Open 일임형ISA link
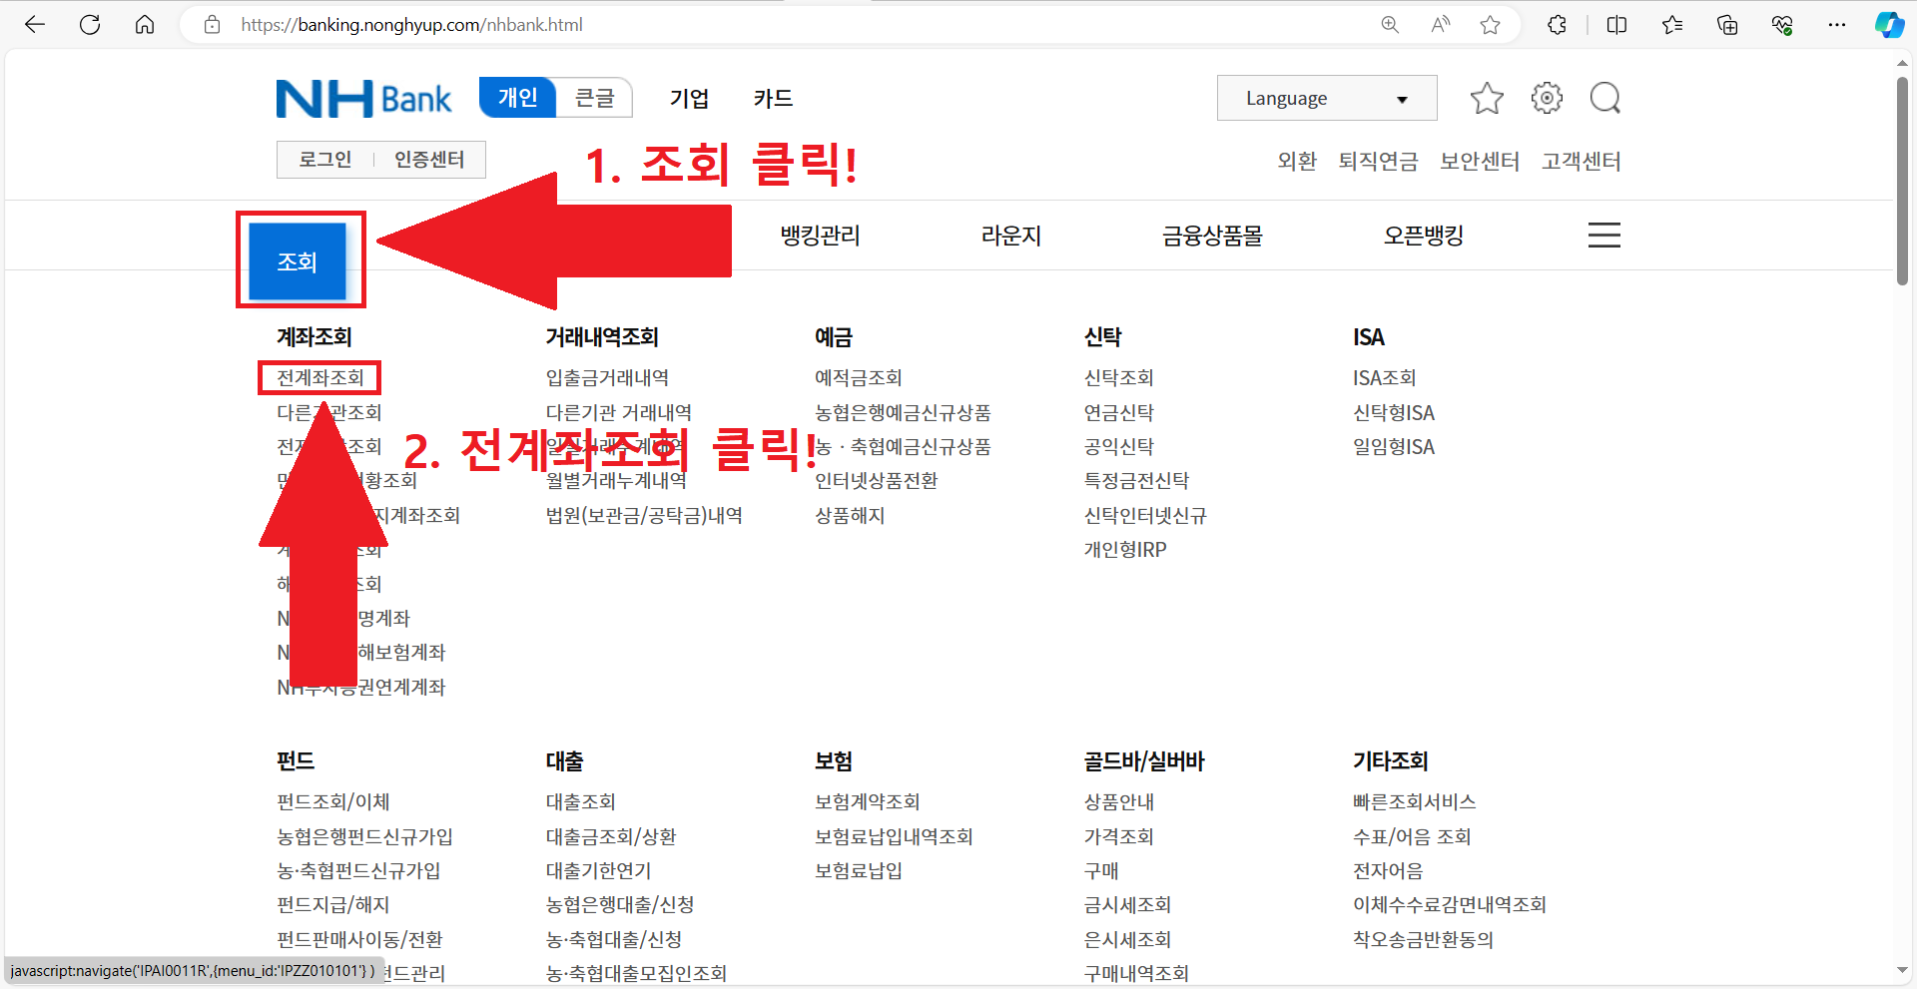 [x=1393, y=447]
